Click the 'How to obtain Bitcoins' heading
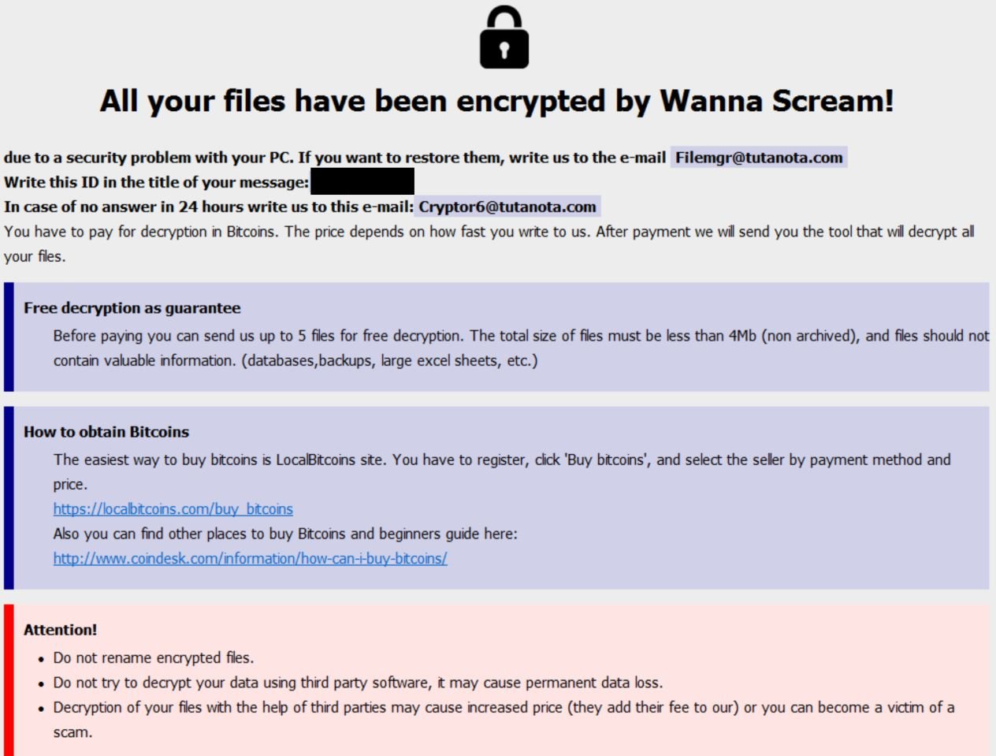996x756 pixels. [106, 432]
